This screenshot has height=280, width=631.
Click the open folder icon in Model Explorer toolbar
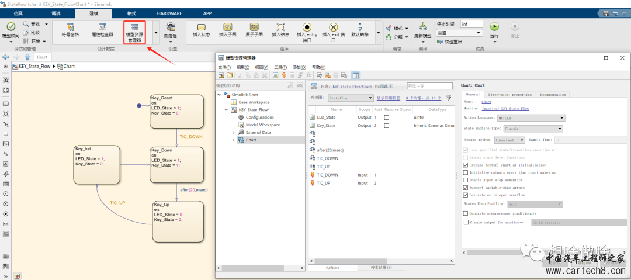click(230, 75)
